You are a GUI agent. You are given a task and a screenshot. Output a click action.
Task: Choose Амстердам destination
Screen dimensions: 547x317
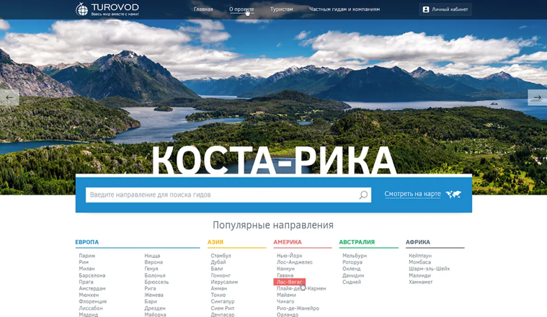click(92, 289)
